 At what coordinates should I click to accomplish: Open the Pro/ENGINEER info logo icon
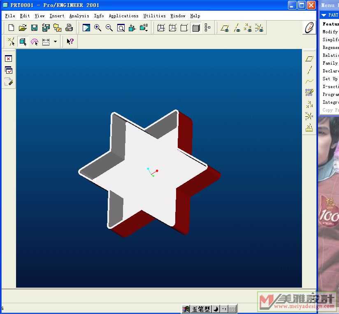[x=309, y=28]
